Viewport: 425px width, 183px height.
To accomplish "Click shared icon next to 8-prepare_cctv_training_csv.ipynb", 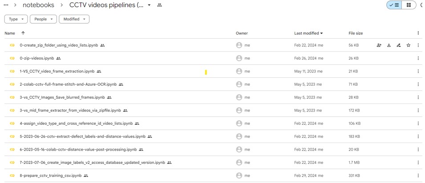I will click(86, 176).
